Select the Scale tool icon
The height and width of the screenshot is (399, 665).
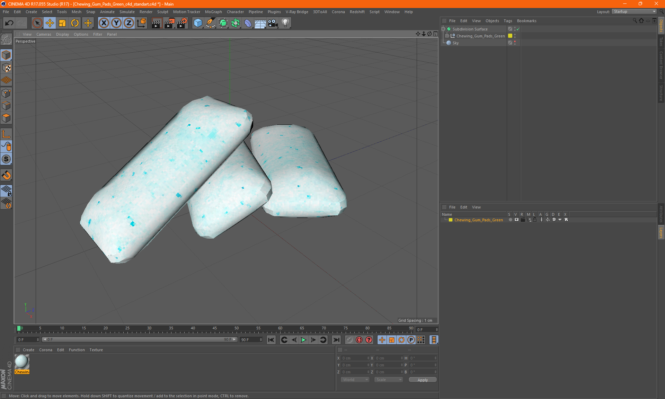[x=62, y=23]
